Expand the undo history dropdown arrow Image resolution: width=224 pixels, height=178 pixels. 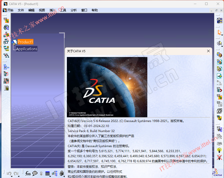coord(12,176)
